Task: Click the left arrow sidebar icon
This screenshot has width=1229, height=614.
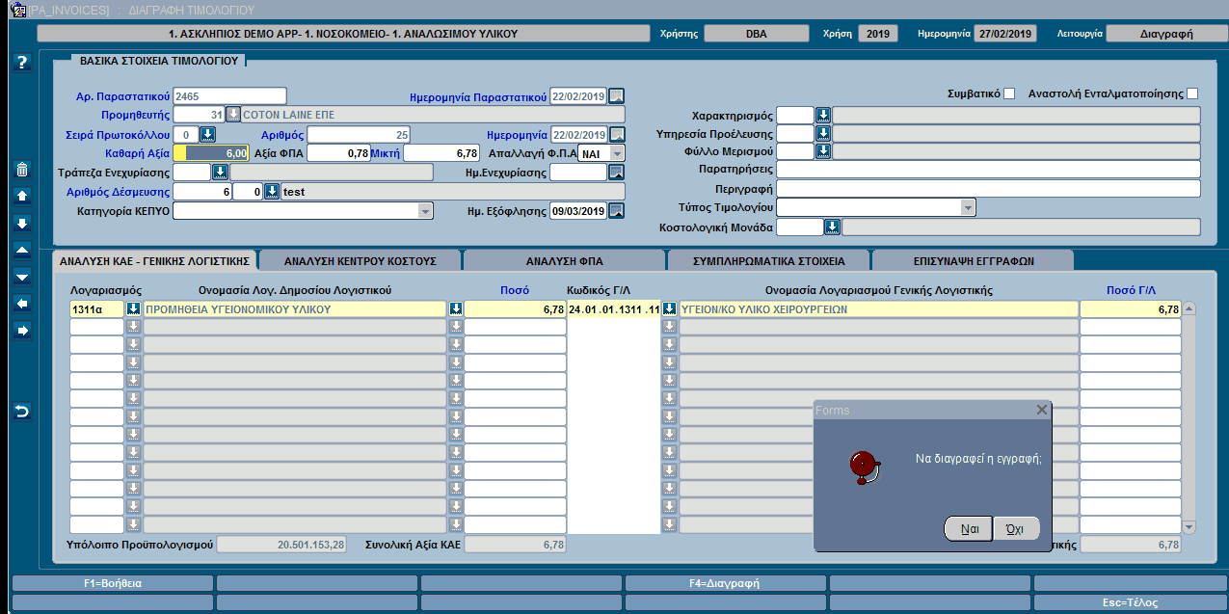Action: 23,304
